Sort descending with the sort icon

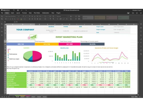pyautogui.click(x=53, y=16)
